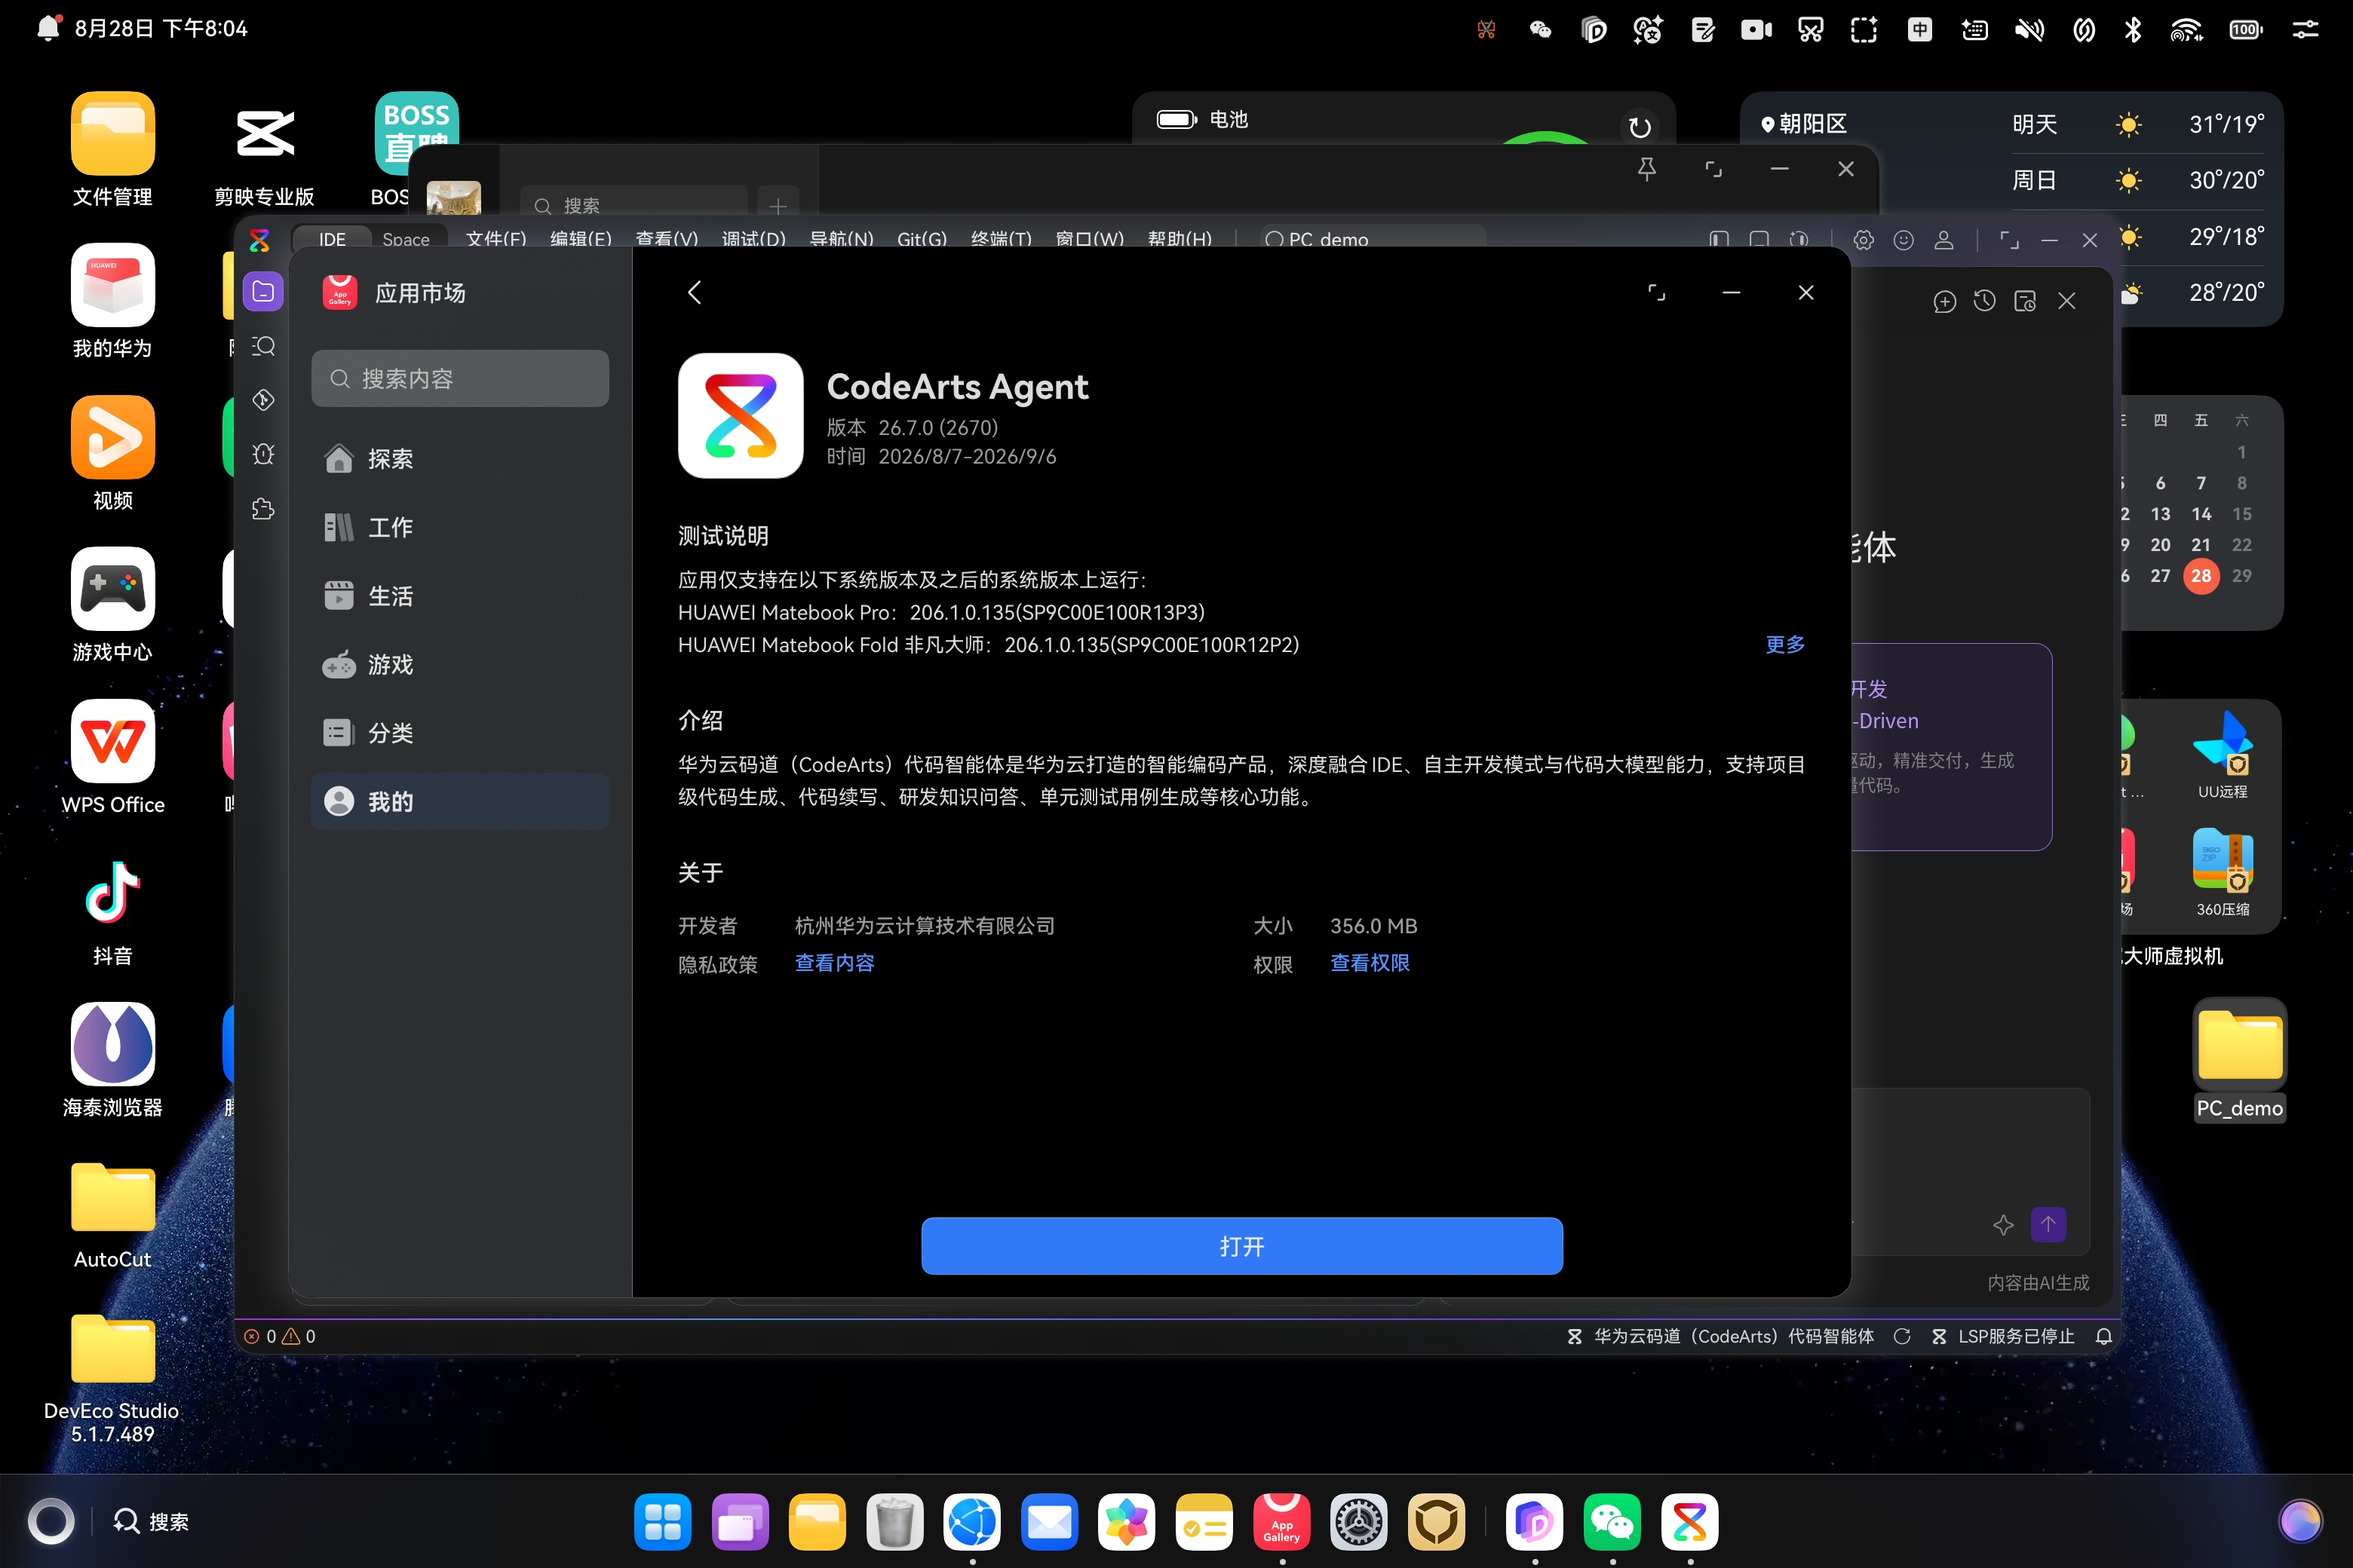Open the 文件(F) menu in CodeArts
Image resolution: width=2353 pixels, height=1568 pixels.
(x=496, y=239)
